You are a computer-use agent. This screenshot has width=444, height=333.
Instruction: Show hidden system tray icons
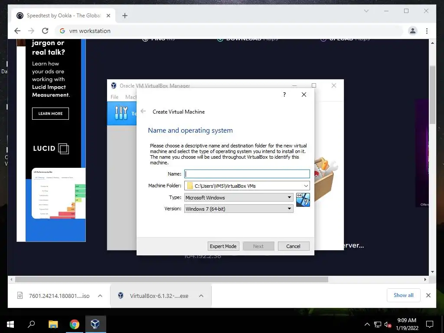pos(367,324)
